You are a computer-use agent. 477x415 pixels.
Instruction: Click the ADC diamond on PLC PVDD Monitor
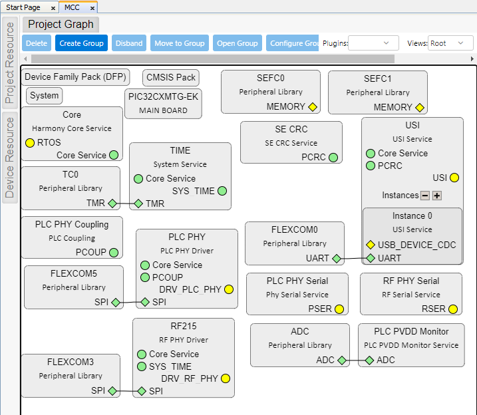coord(369,360)
